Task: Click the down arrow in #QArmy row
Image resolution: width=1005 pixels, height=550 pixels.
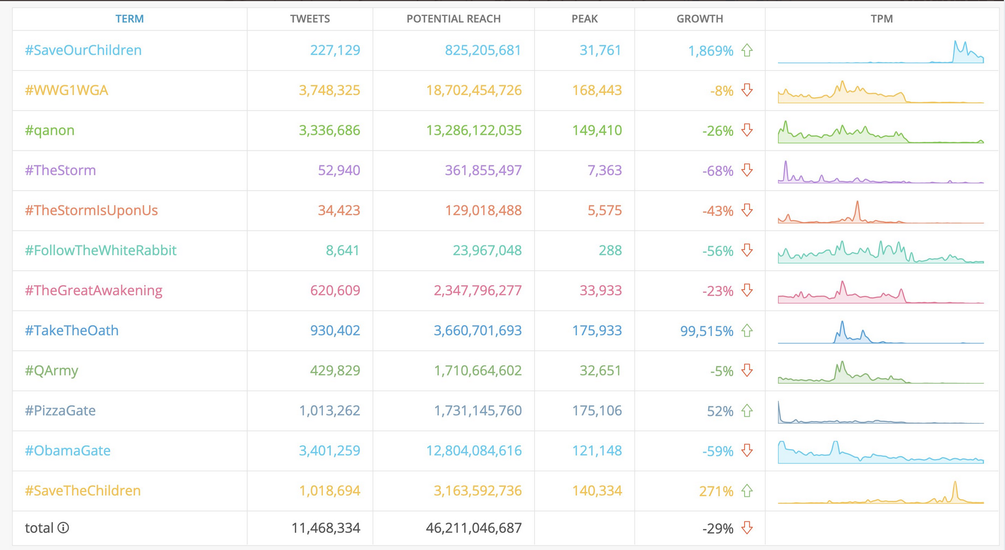Action: coord(747,370)
